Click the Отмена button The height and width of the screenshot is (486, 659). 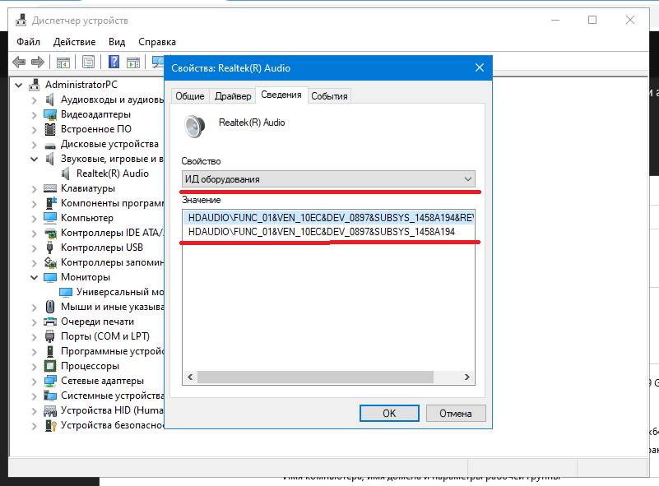point(456,414)
